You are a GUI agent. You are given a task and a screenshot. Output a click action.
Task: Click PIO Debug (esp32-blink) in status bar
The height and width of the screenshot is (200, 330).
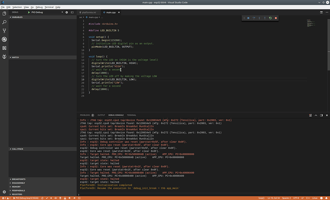tap(26, 198)
